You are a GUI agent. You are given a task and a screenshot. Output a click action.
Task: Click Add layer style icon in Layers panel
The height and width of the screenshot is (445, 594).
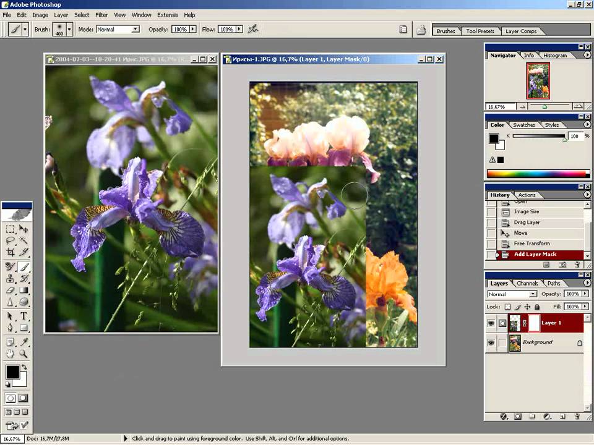[504, 417]
